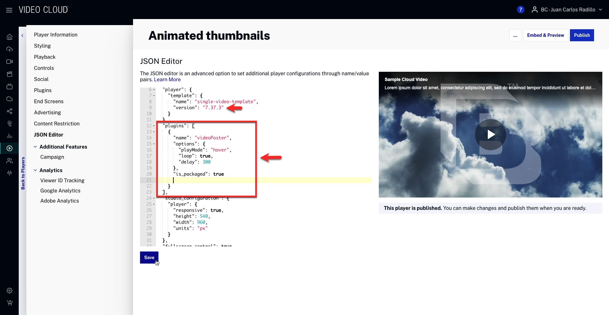Collapse the Additional Features section

(x=35, y=147)
